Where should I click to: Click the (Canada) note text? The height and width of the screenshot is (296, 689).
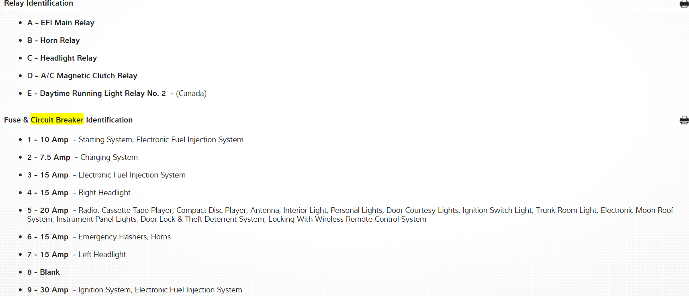(x=191, y=94)
